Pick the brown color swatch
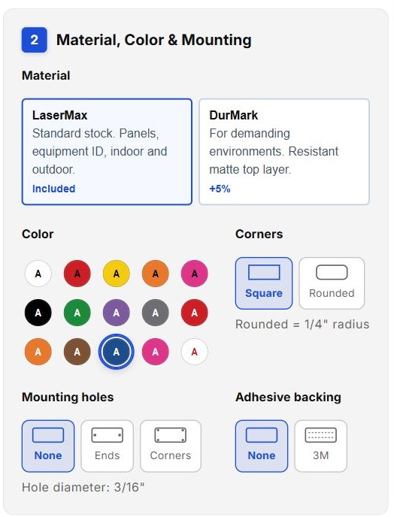The width and height of the screenshot is (394, 517). [x=77, y=352]
